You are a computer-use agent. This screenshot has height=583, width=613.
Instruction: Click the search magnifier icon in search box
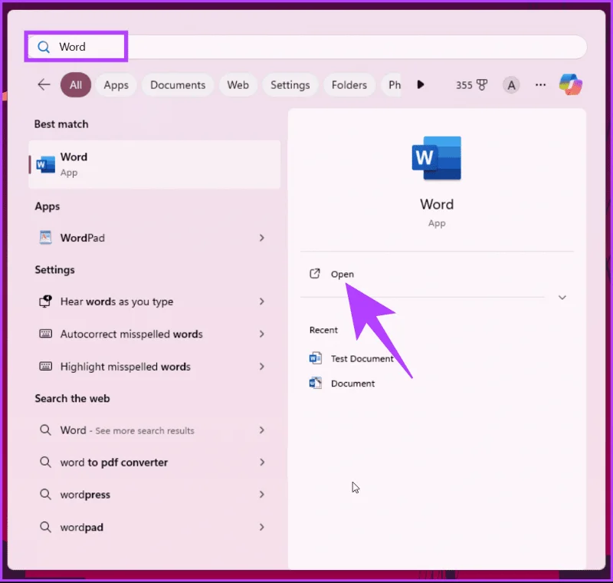point(44,47)
